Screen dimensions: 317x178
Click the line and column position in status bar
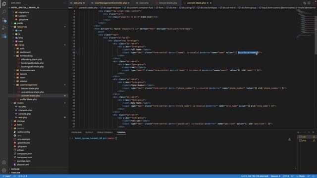tap(255, 176)
